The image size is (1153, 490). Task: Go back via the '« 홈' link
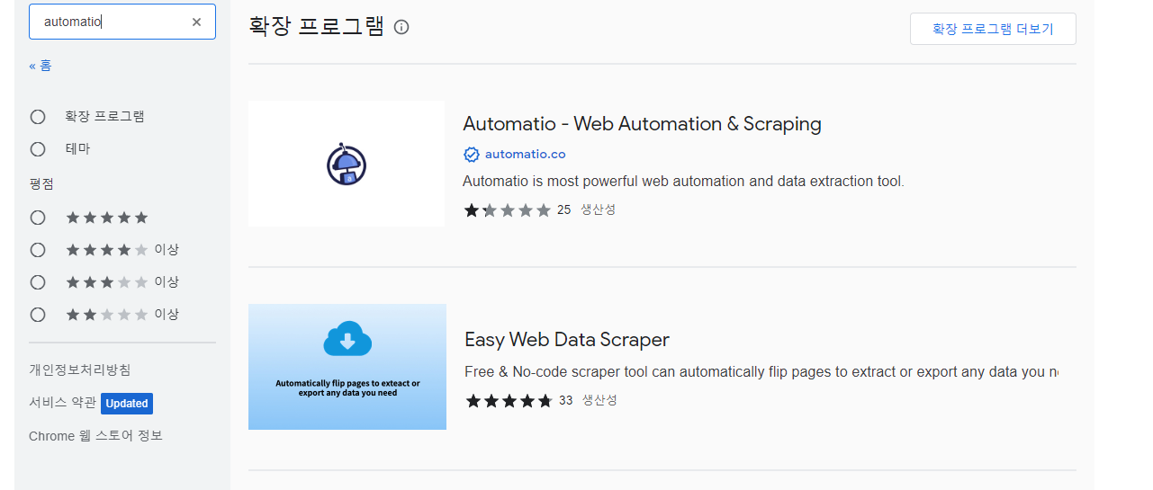click(x=41, y=66)
